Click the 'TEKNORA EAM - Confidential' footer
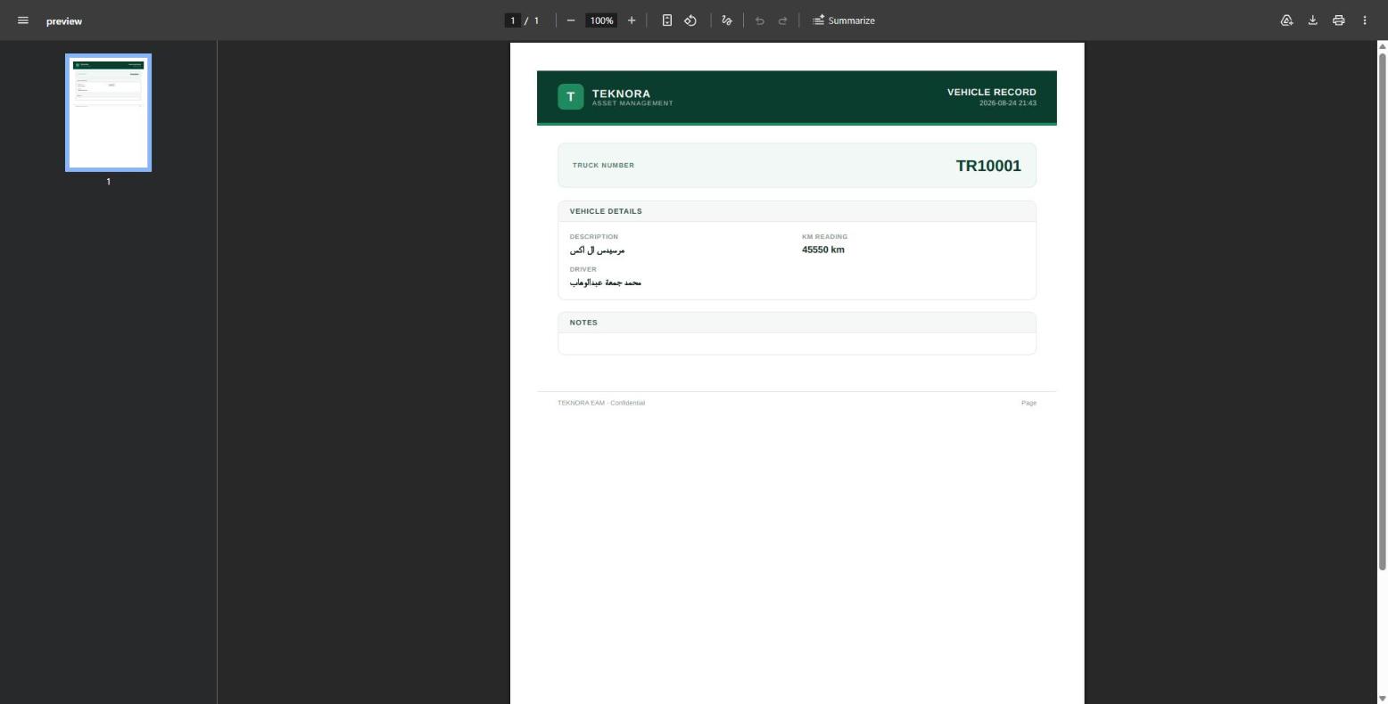This screenshot has width=1388, height=704. [x=601, y=403]
